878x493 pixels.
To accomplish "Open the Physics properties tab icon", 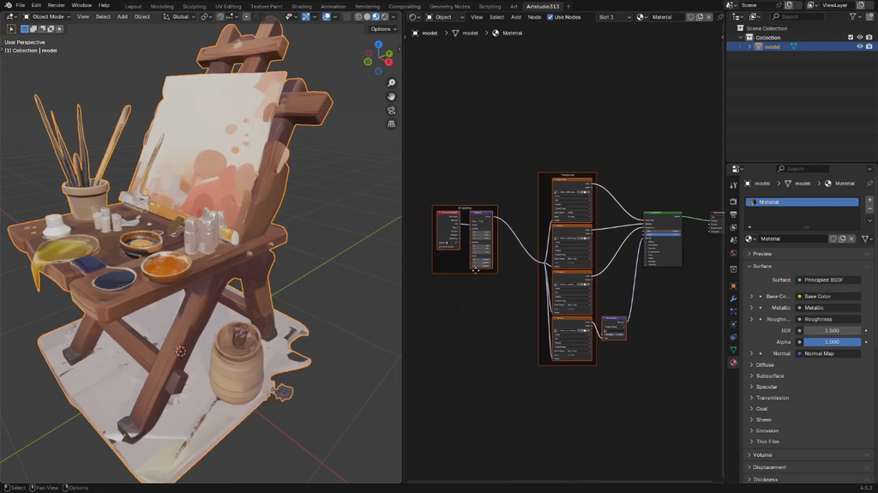I will coord(734,324).
